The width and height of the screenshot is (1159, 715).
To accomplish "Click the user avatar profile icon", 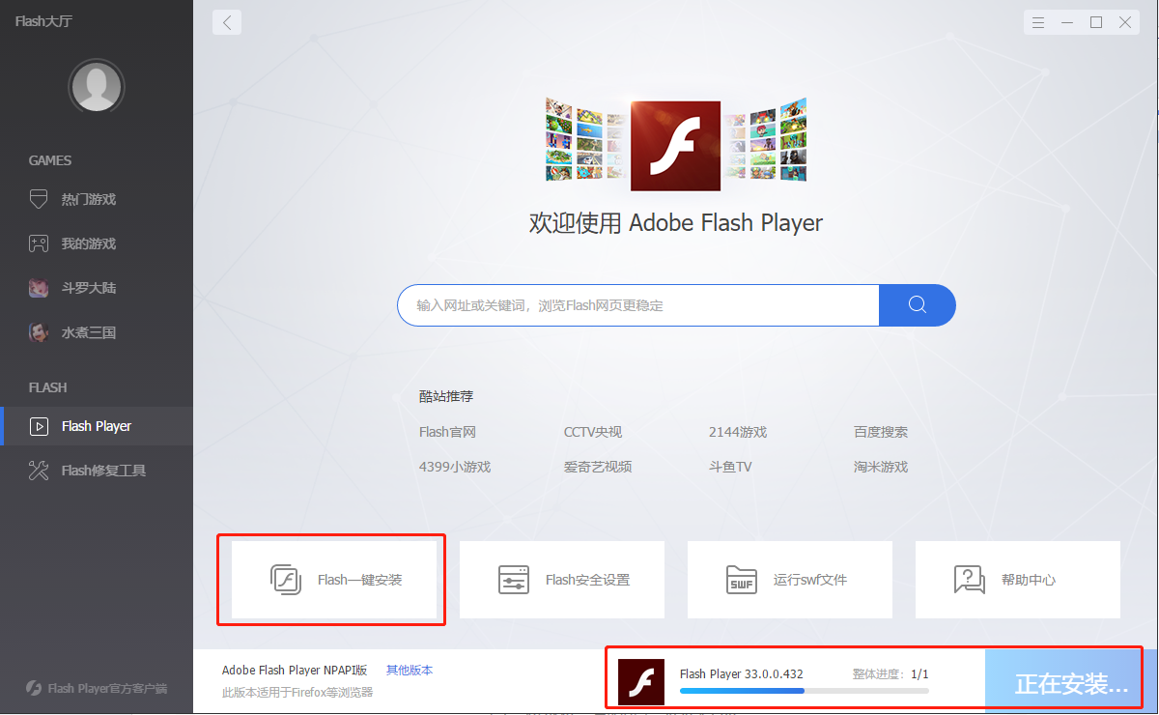I will click(96, 88).
